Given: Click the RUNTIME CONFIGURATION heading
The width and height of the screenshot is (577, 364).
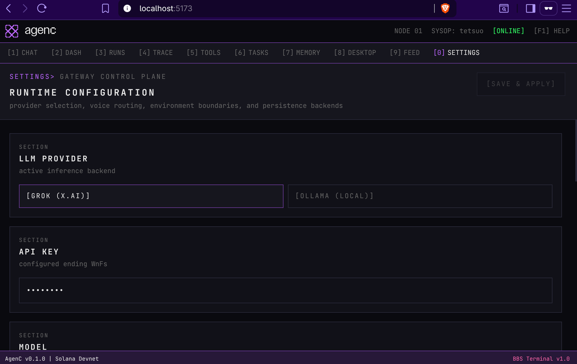Looking at the screenshot, I should (x=82, y=93).
